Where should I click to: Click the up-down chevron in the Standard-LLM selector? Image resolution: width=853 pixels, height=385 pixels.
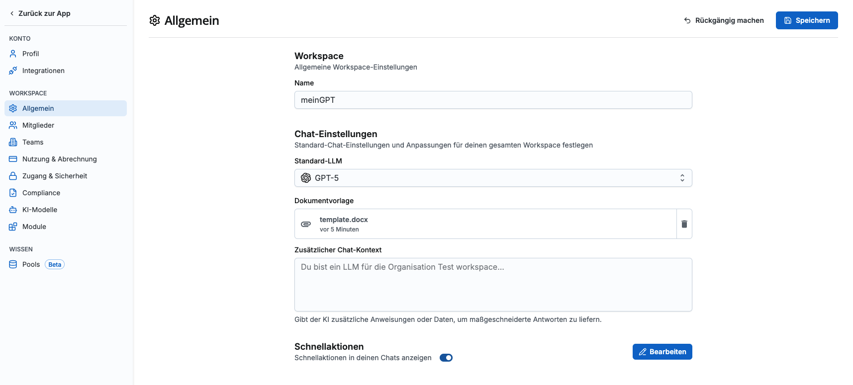click(x=682, y=178)
